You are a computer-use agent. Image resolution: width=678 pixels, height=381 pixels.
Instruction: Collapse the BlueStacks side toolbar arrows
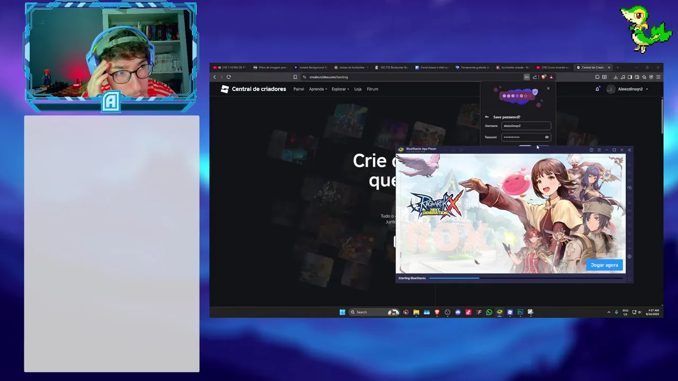coord(629,150)
